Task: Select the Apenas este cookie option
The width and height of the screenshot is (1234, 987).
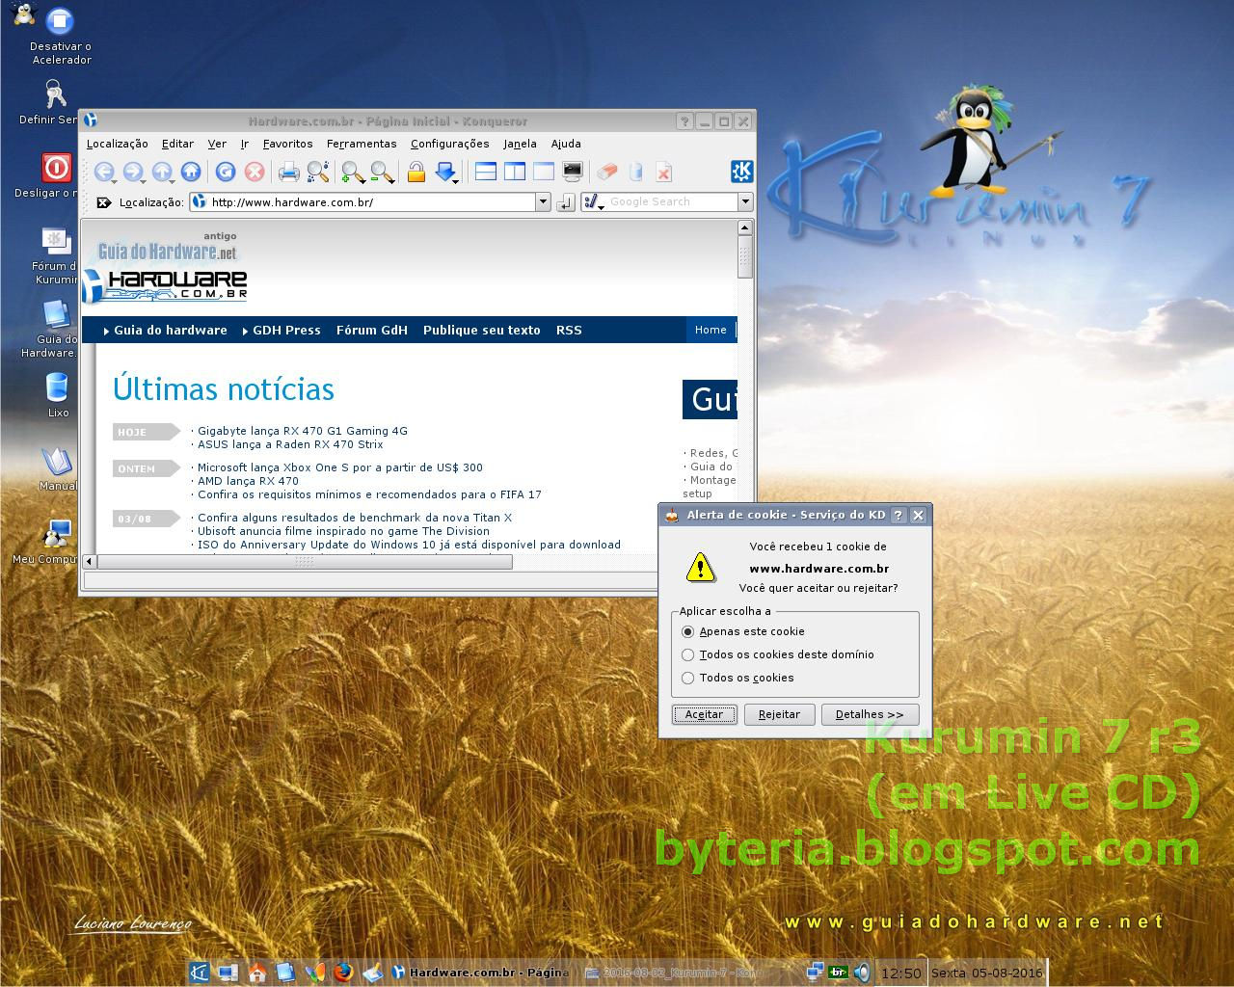Action: pos(687,631)
